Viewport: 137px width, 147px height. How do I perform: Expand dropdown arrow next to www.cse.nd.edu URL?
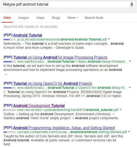121,110
